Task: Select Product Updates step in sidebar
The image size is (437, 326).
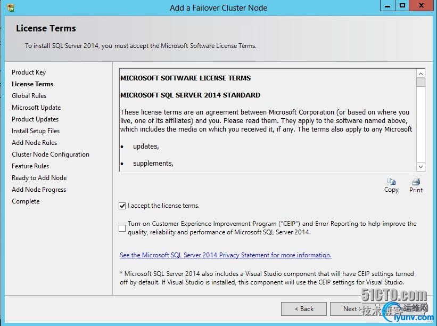Action: click(35, 119)
